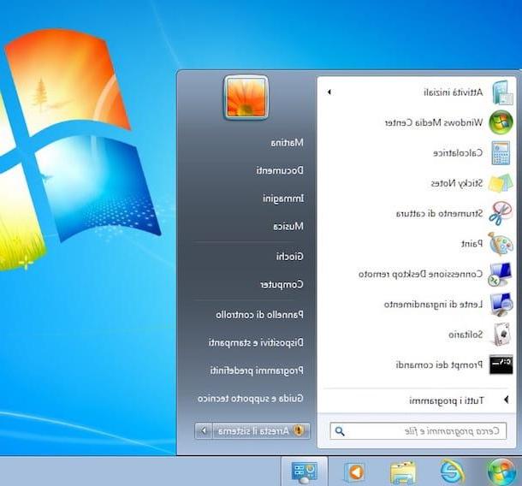Open Connessione Desktop remoto icon
Screen dimensions: 522x486
[x=500, y=275]
